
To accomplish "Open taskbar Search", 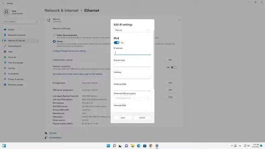I will click(114, 146).
